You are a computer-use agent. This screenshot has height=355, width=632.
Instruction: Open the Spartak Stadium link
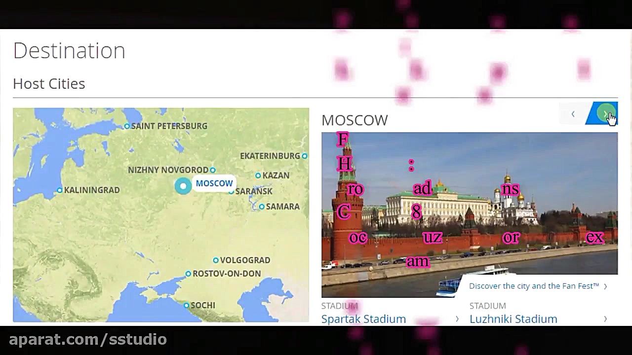coord(363,319)
